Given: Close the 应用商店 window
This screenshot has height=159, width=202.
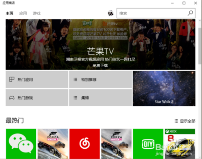Looking at the screenshot, I should (x=195, y=3).
